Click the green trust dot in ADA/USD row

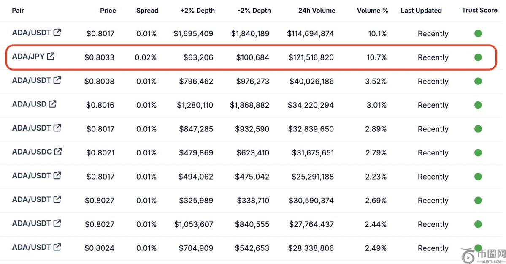pyautogui.click(x=478, y=105)
